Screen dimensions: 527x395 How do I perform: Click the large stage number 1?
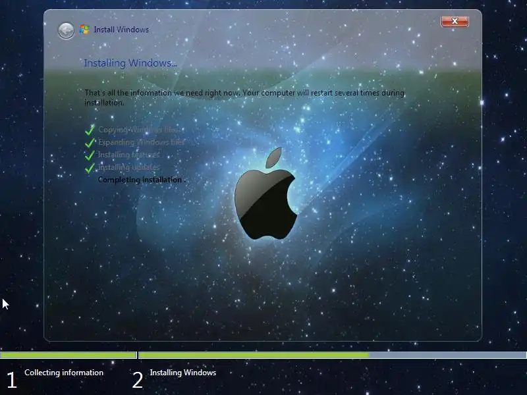coord(11,381)
